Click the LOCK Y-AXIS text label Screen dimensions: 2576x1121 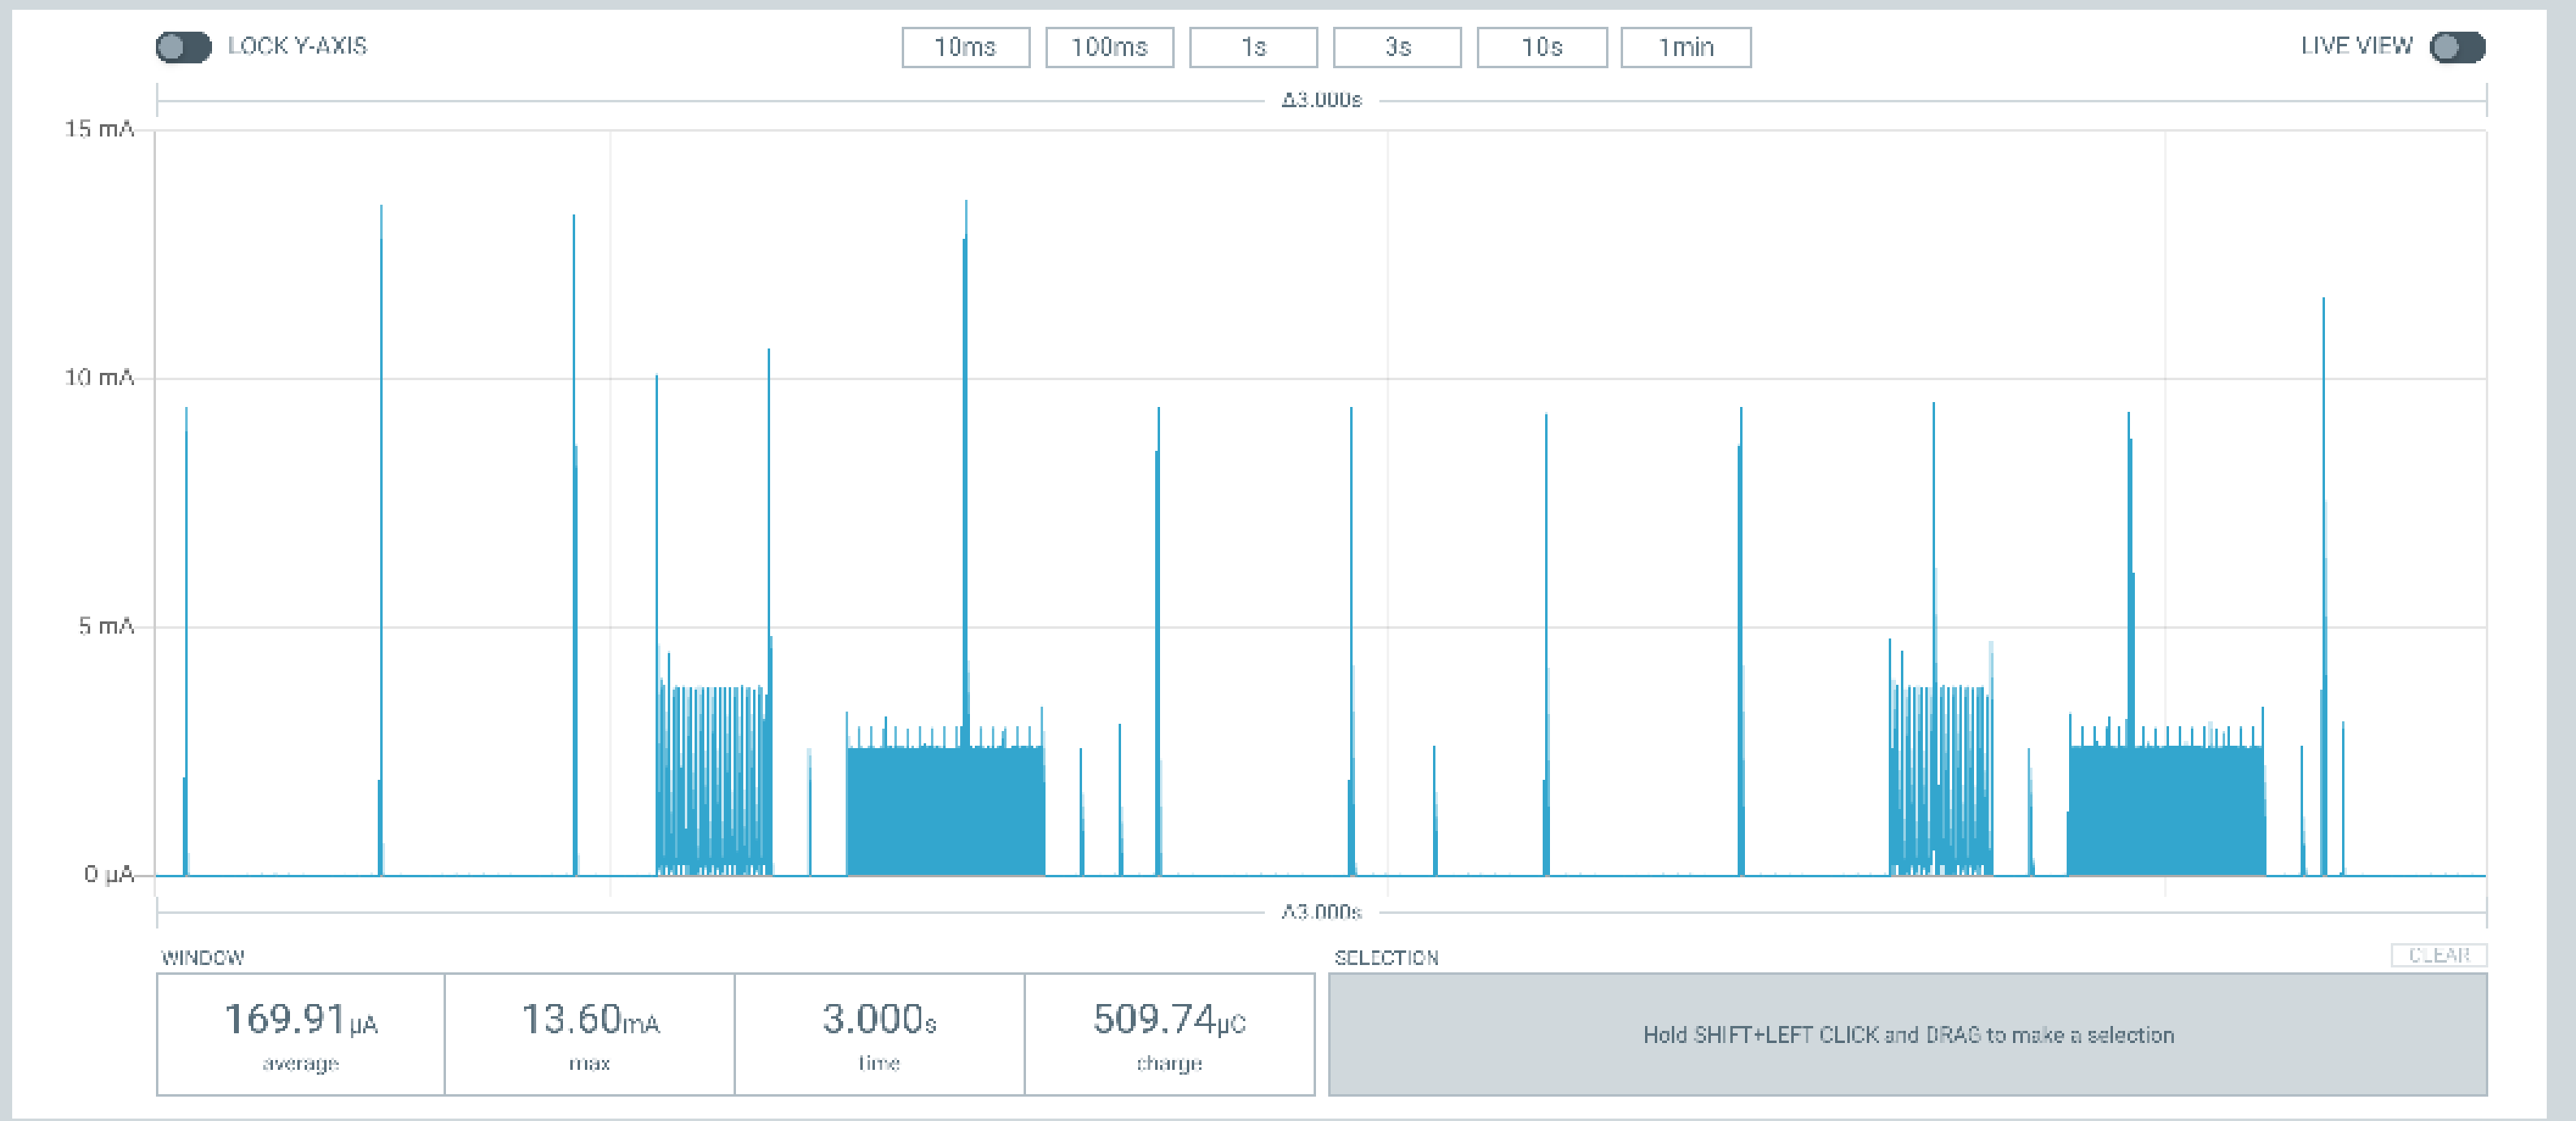[x=297, y=46]
